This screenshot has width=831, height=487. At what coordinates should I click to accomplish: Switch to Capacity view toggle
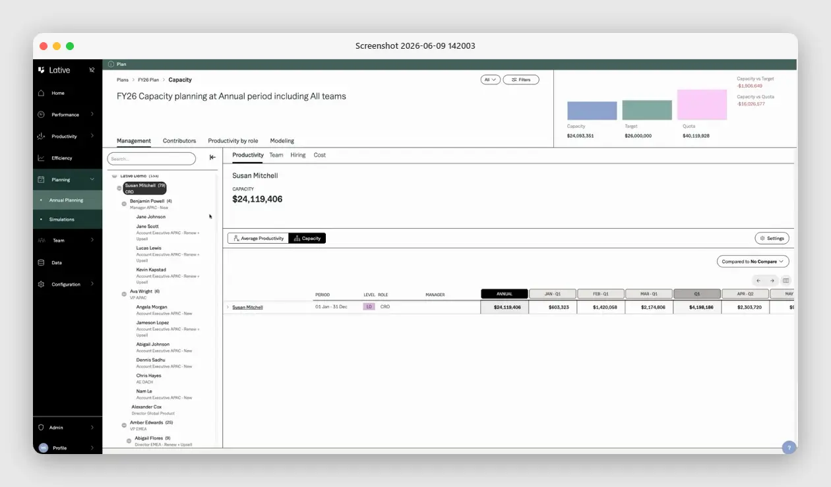point(307,238)
